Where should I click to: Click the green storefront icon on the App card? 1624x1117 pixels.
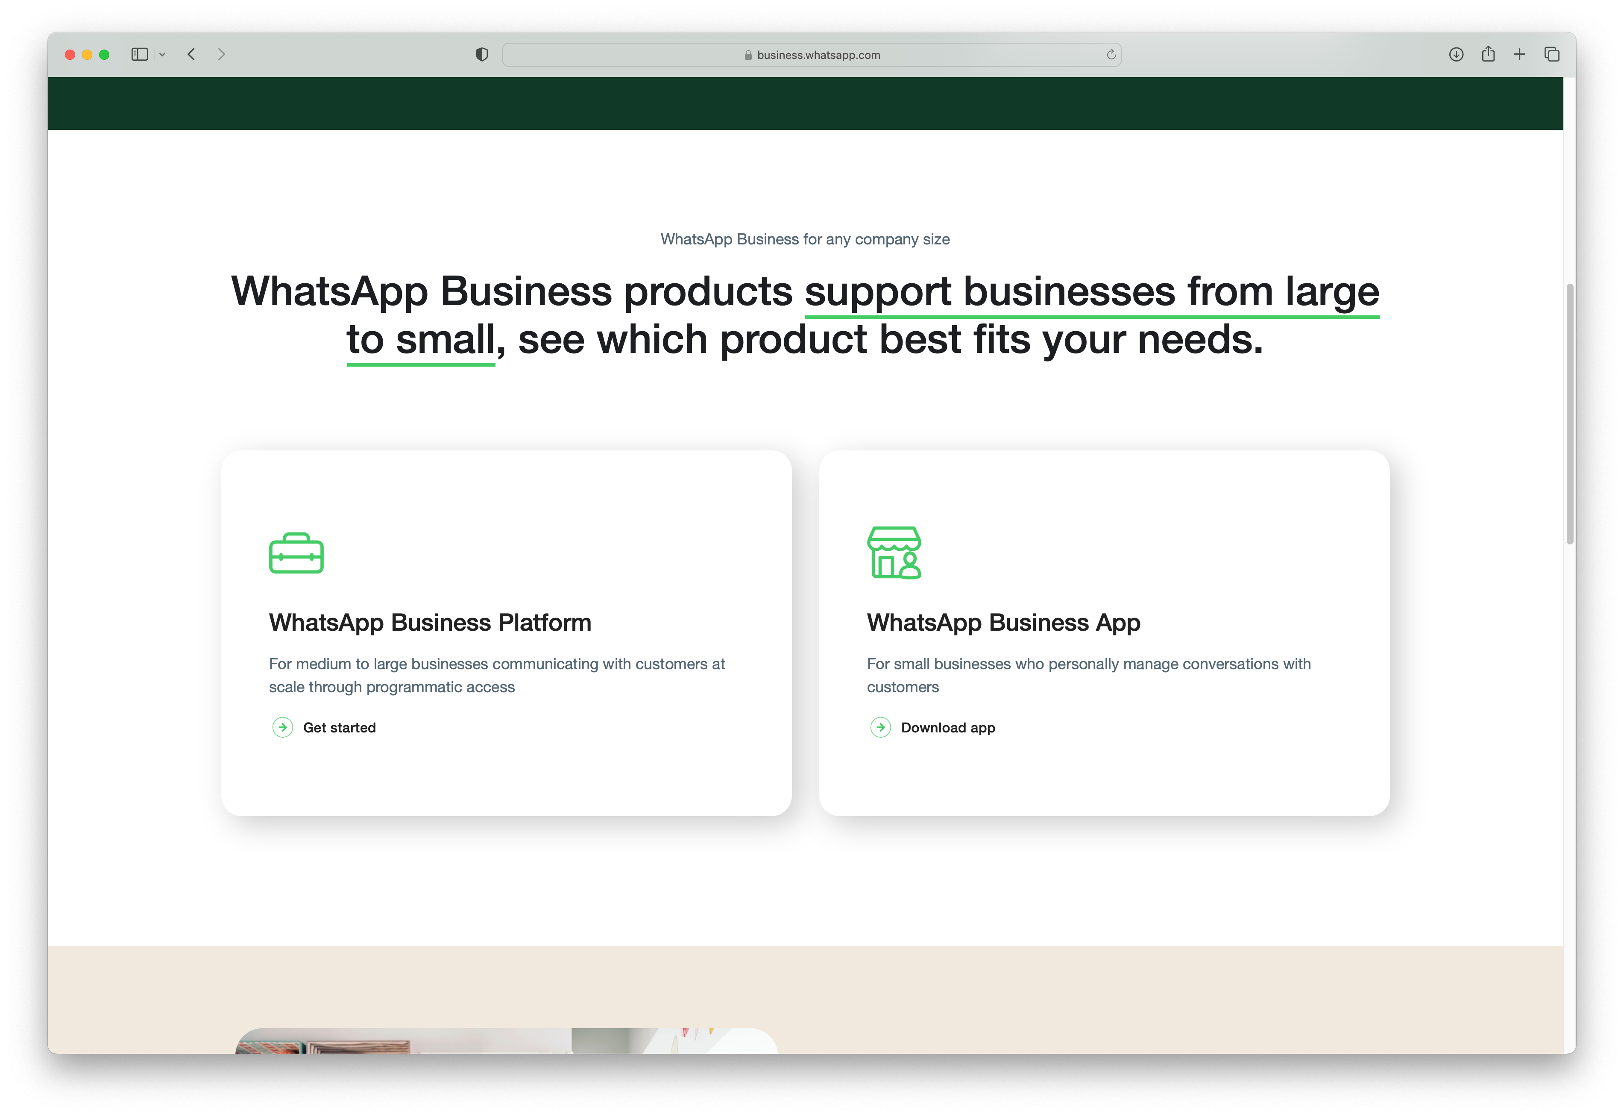[x=894, y=553]
